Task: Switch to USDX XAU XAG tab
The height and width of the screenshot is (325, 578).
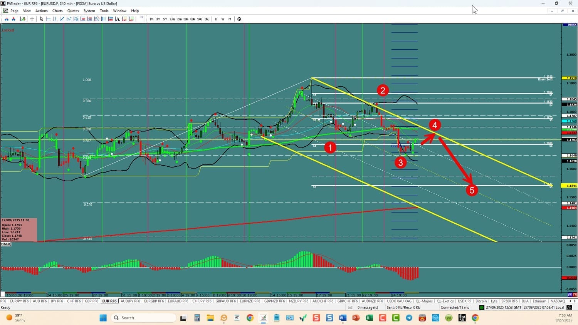Action: [x=399, y=301]
